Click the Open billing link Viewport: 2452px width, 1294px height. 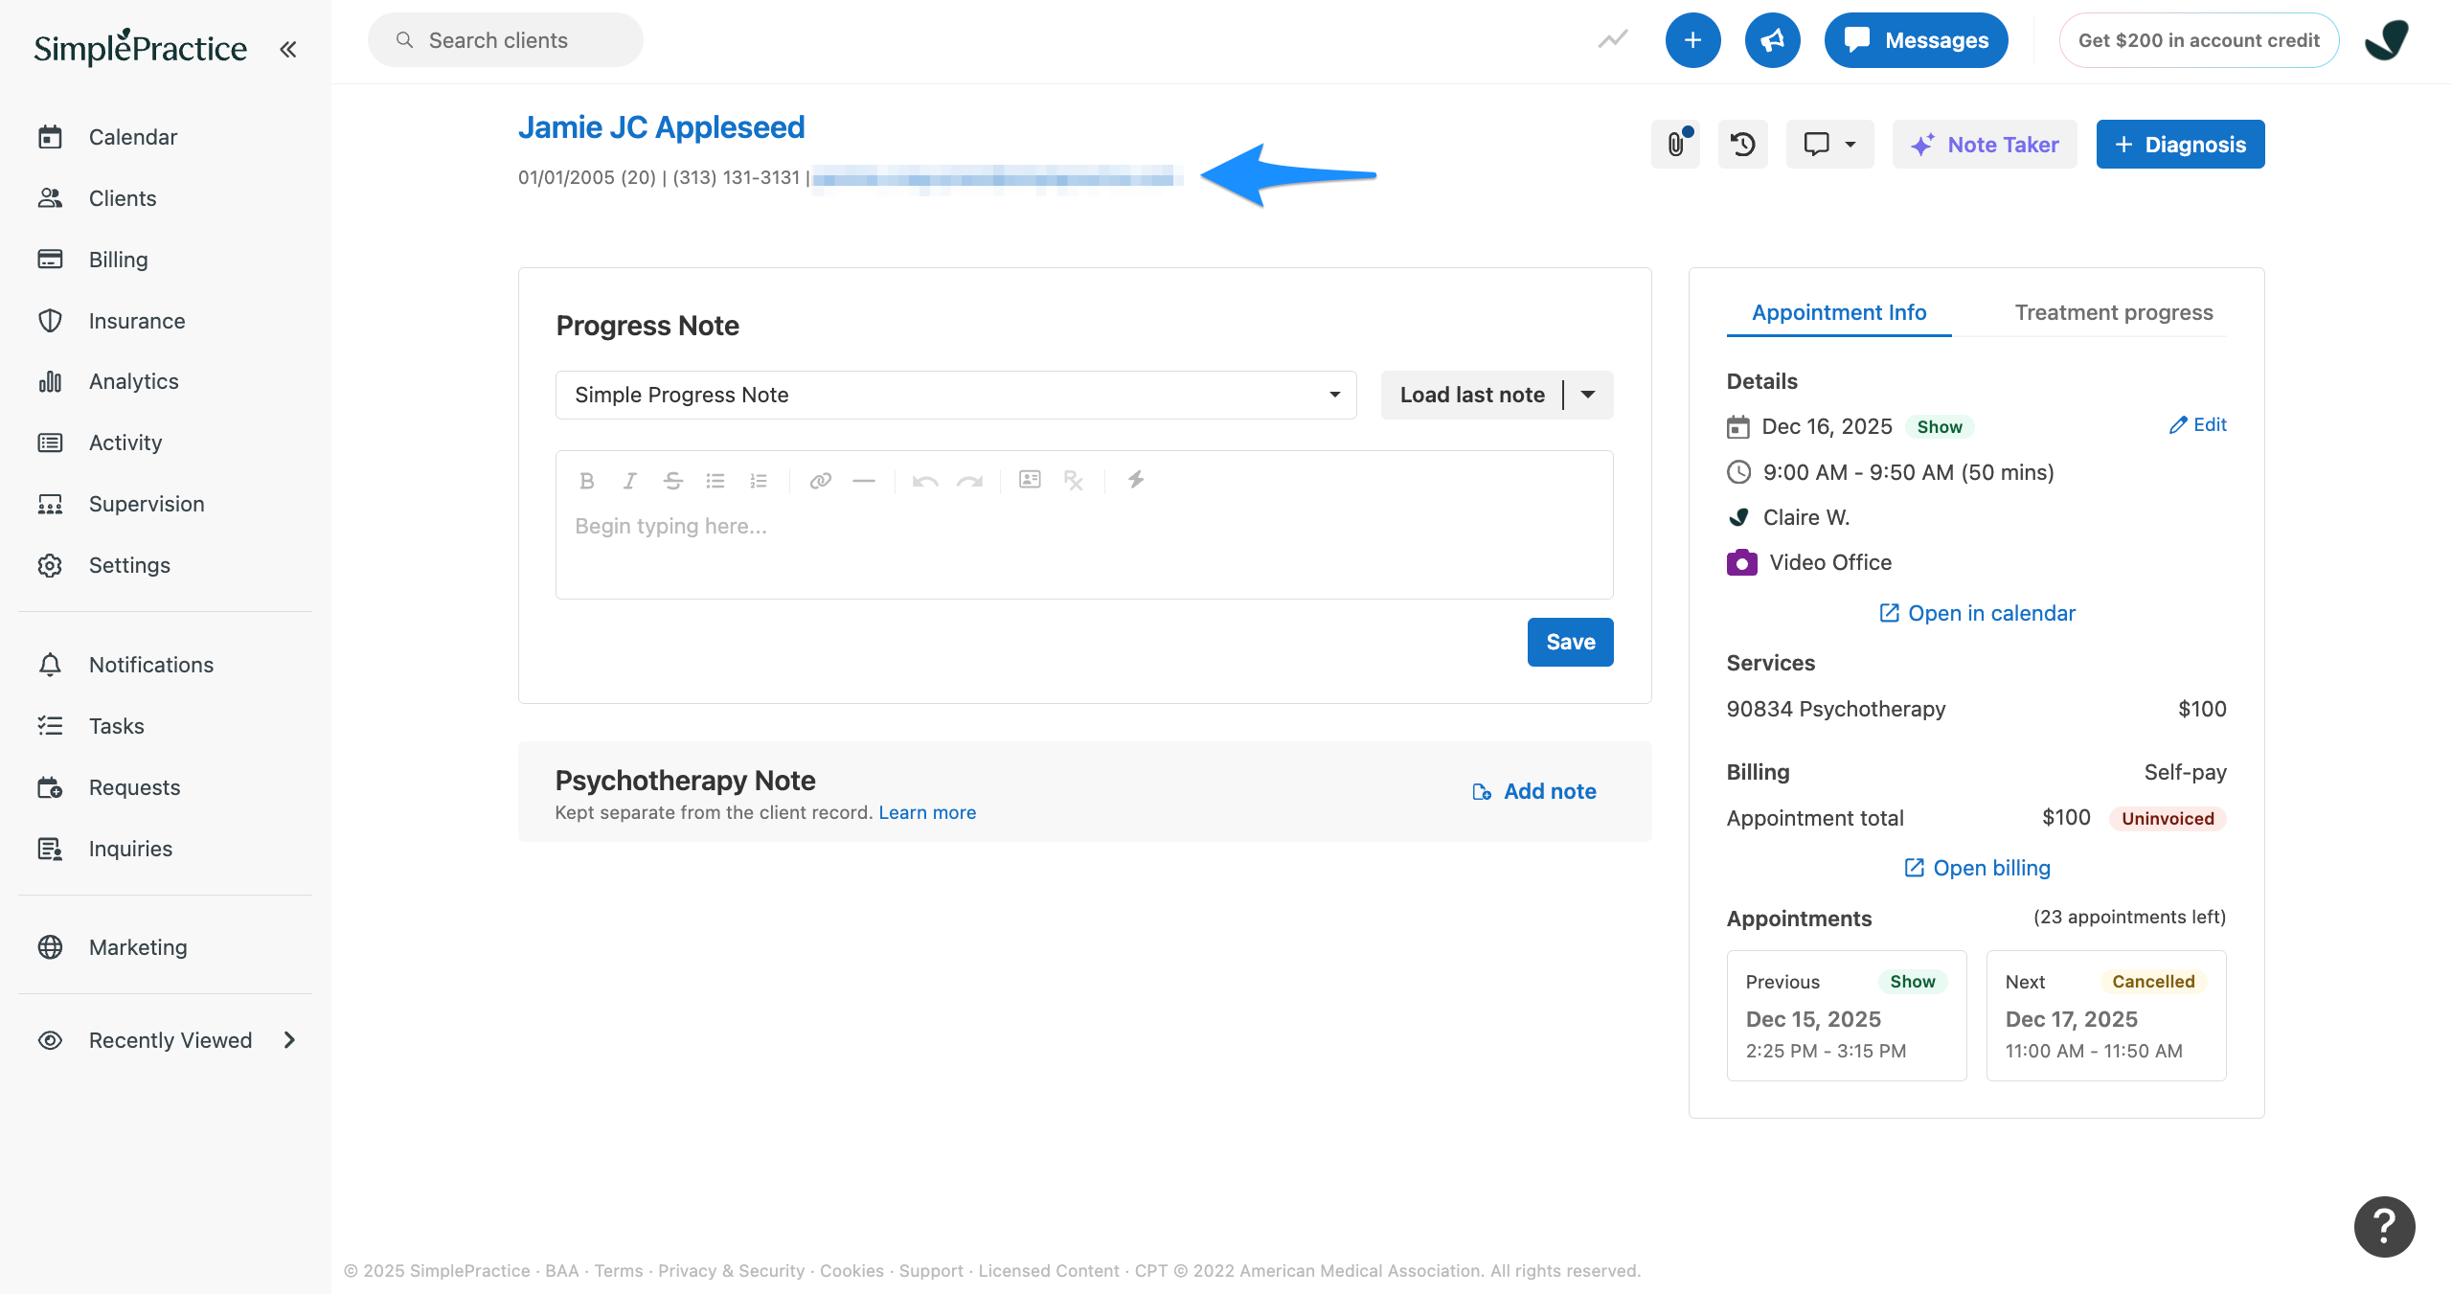click(1977, 868)
